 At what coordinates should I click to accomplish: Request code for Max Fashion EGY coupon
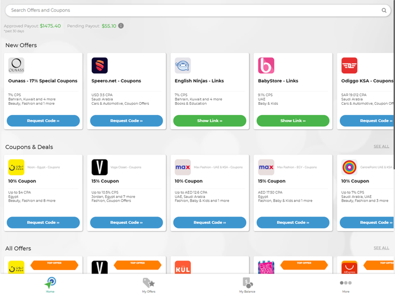tap(293, 223)
